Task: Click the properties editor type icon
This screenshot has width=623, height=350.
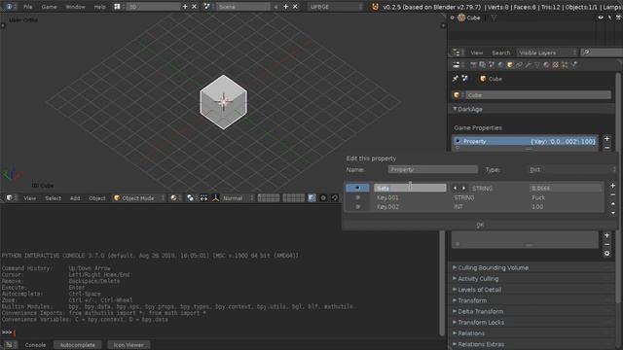Action: coord(457,65)
